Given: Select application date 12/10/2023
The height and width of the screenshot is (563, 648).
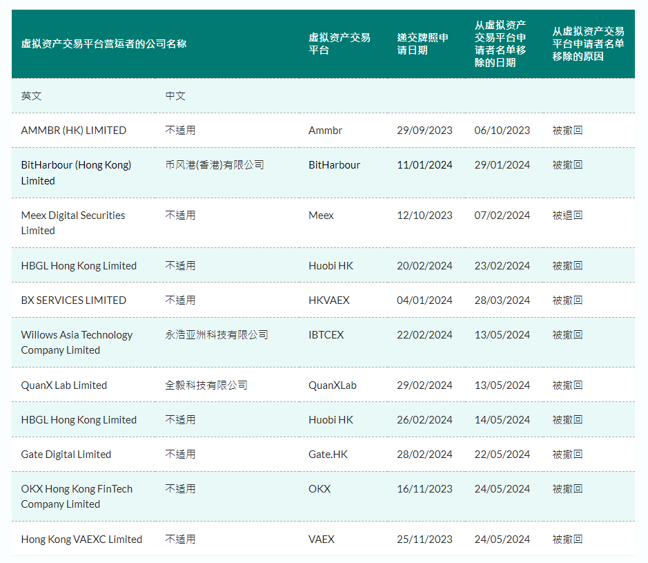Looking at the screenshot, I should (424, 216).
